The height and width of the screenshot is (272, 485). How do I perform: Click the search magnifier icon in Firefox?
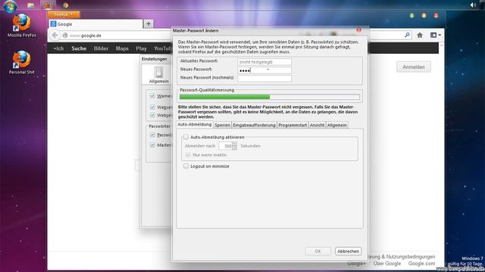pyautogui.click(x=407, y=36)
